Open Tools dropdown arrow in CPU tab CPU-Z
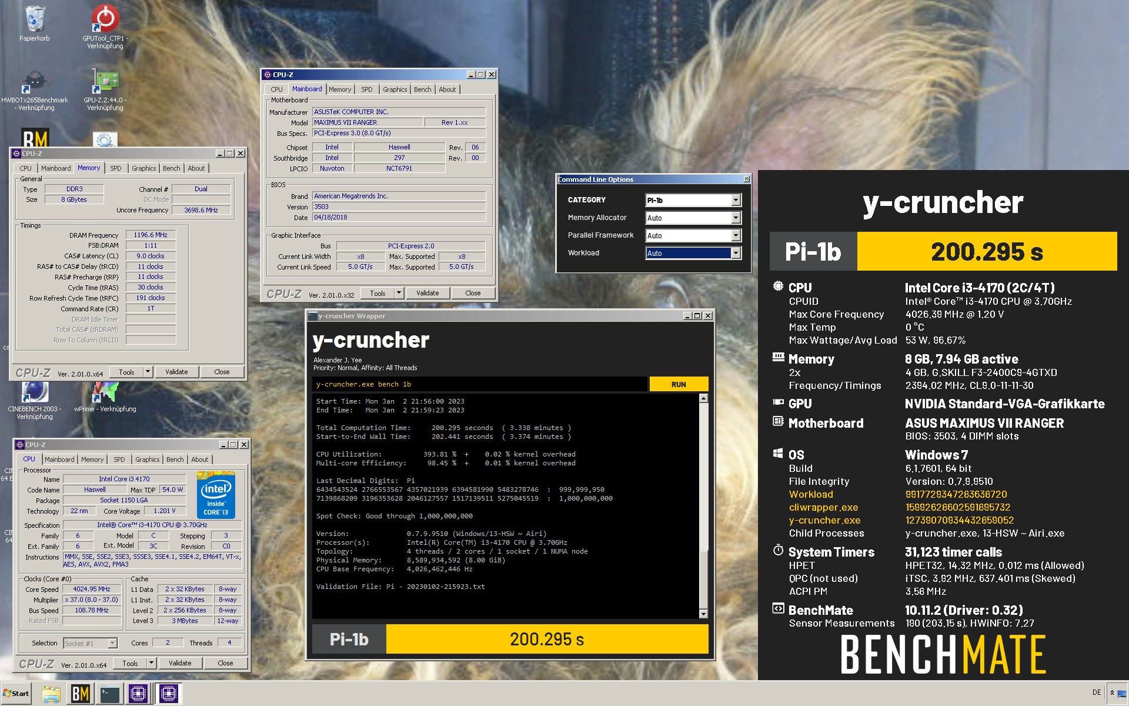 click(151, 663)
